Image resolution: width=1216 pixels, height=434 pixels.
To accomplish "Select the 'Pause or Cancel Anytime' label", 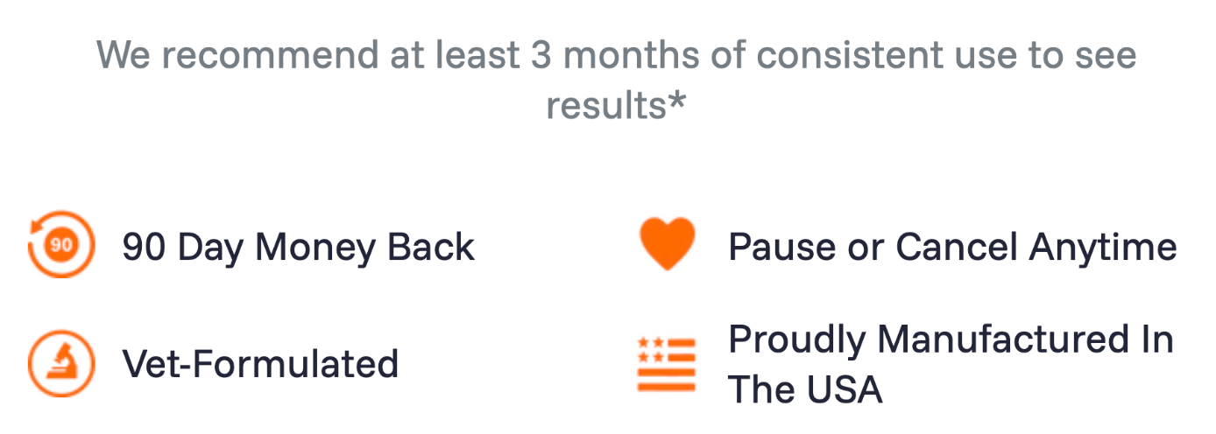I will (x=953, y=248).
